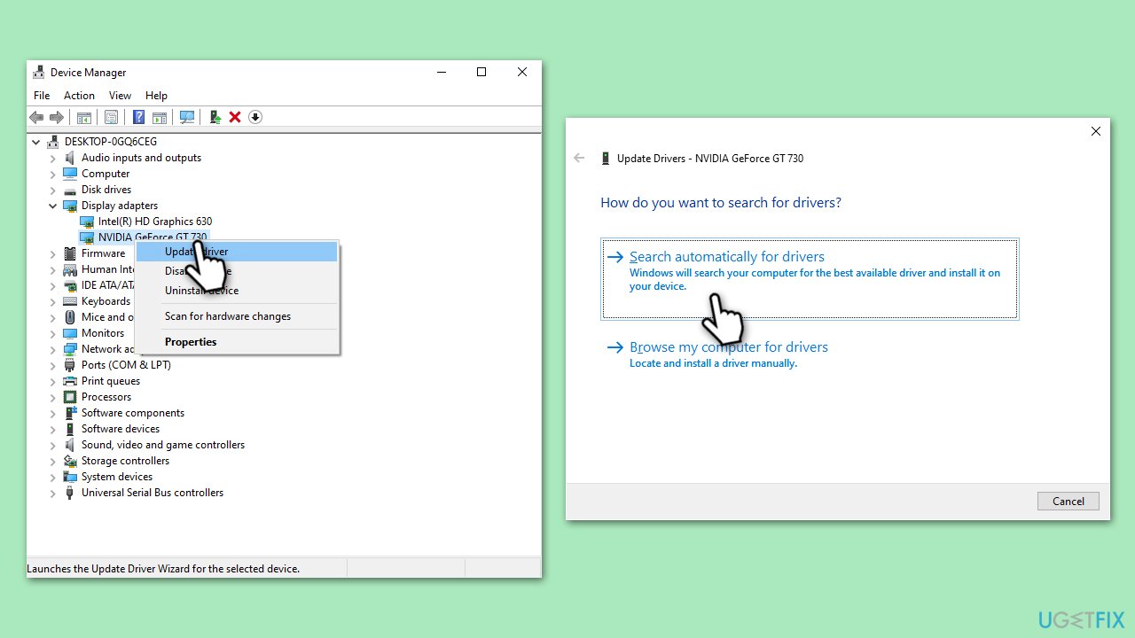The image size is (1135, 638).
Task: Click the red X Uninstall Device toolbar icon
Action: pos(235,117)
